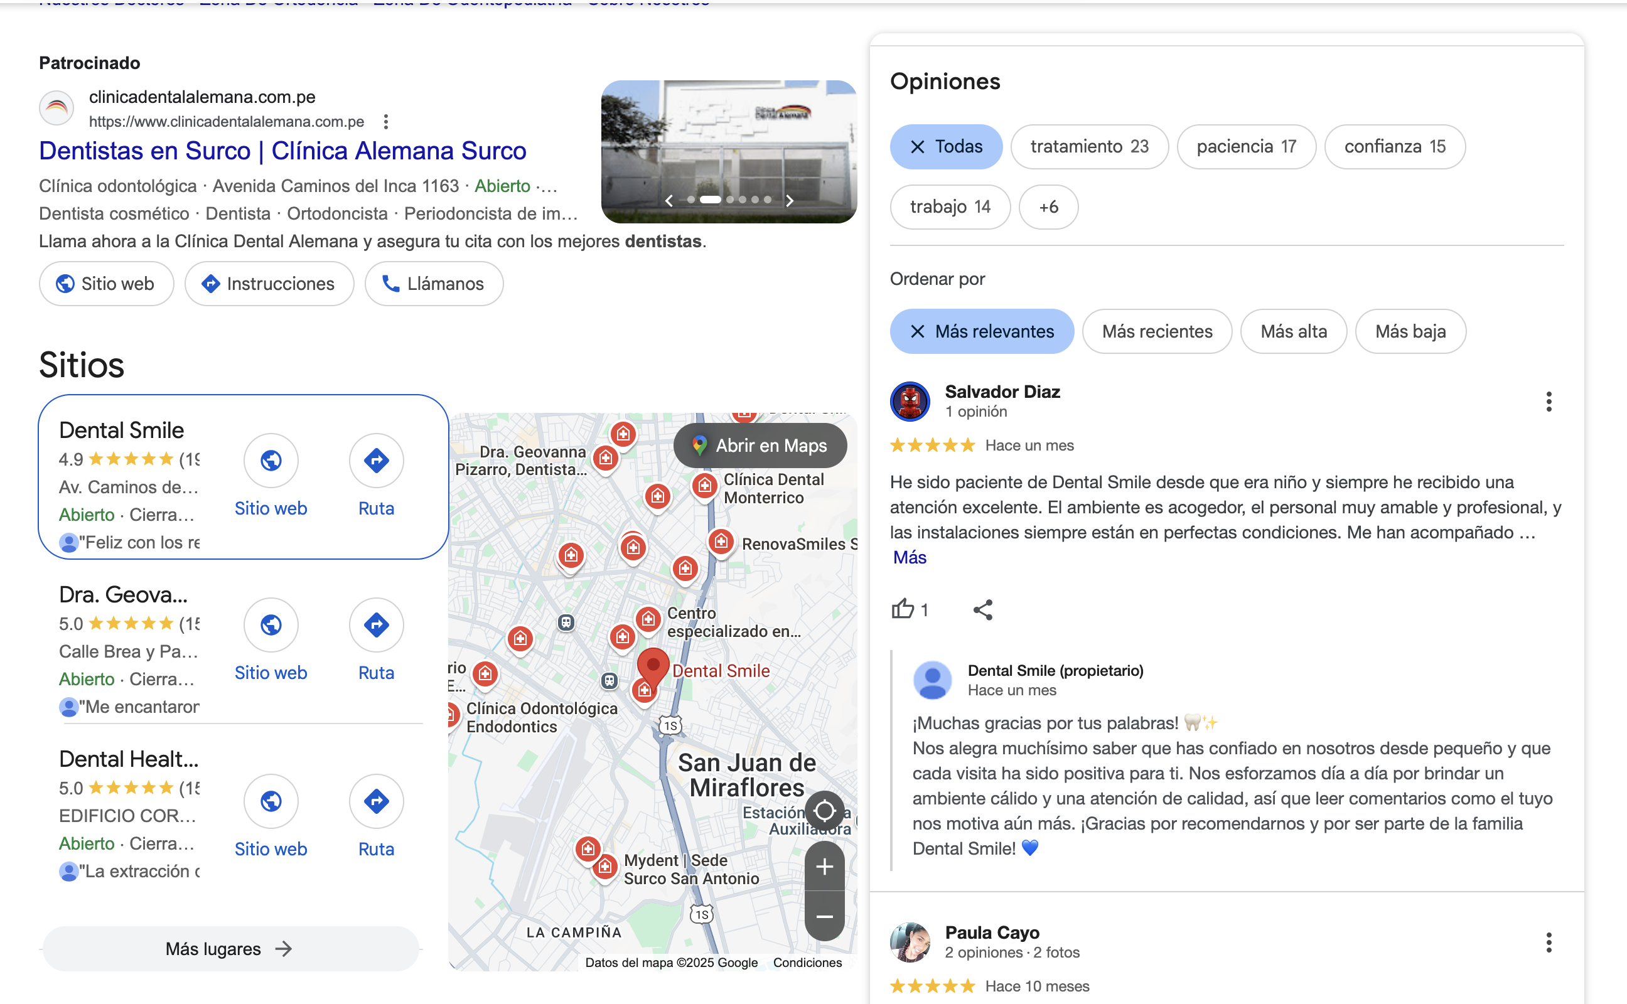1627x1004 pixels.
Task: Click the clinicadentalalemana.com.pe URL text
Action: (x=227, y=122)
